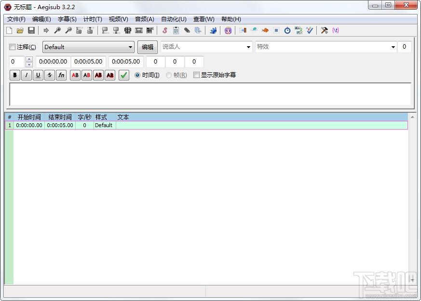Open the Shift Times icon
Viewport: 421px width, 301px height.
click(x=243, y=30)
